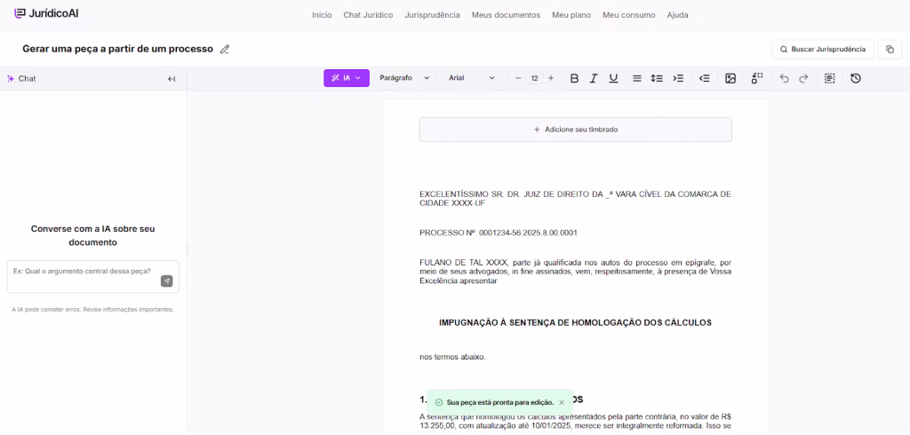Open the purple IA dropdown
Image resolution: width=910 pixels, height=435 pixels.
pyautogui.click(x=347, y=78)
